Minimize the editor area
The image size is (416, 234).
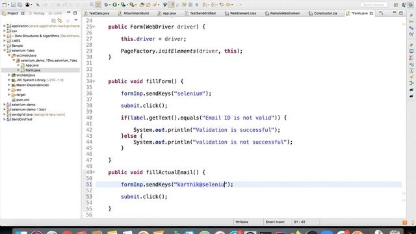click(395, 13)
